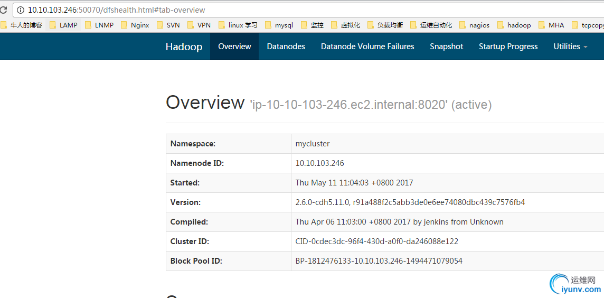Click the Namenode ID: row label
The height and width of the screenshot is (298, 604).
[197, 163]
